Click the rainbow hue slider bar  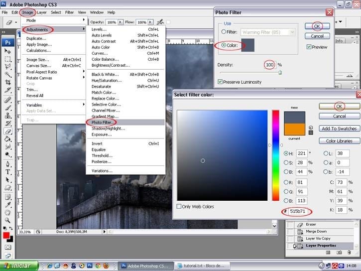[x=275, y=155]
